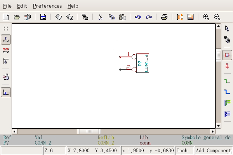Image resolution: width=233 pixels, height=155 pixels.
Task: Open a schematic with the folder icon
Action: coord(17,17)
